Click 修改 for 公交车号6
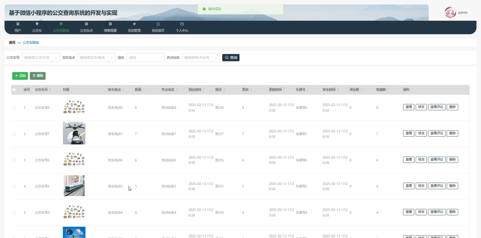The width and height of the screenshot is (481, 238). coord(421,160)
